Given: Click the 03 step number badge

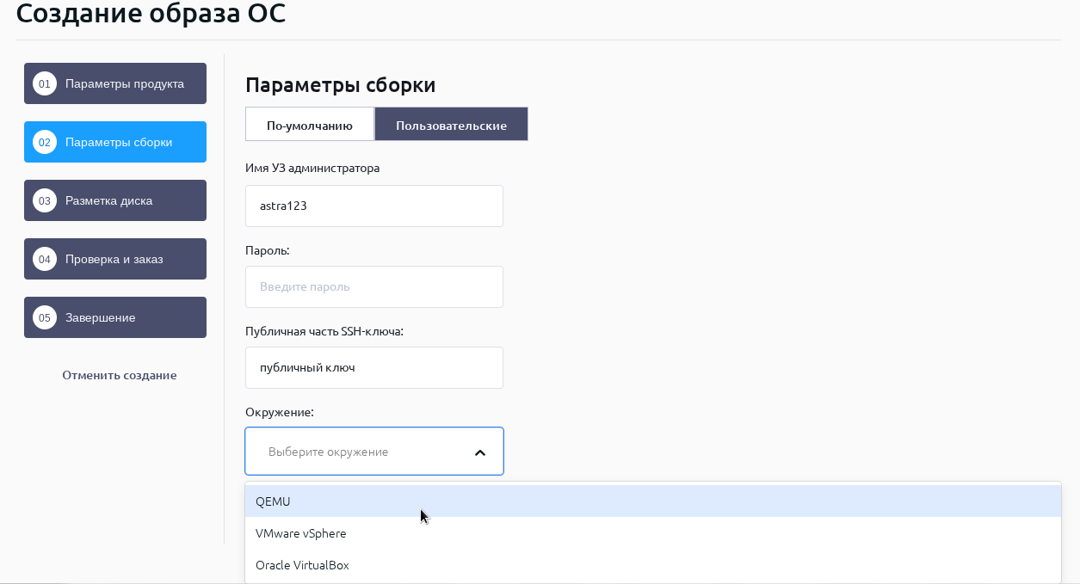Looking at the screenshot, I should (x=45, y=200).
